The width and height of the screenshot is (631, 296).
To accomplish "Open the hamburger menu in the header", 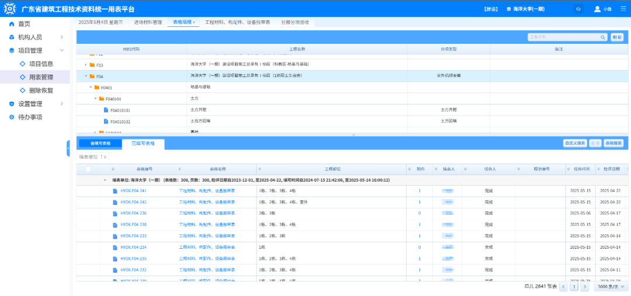I will click(x=623, y=9).
